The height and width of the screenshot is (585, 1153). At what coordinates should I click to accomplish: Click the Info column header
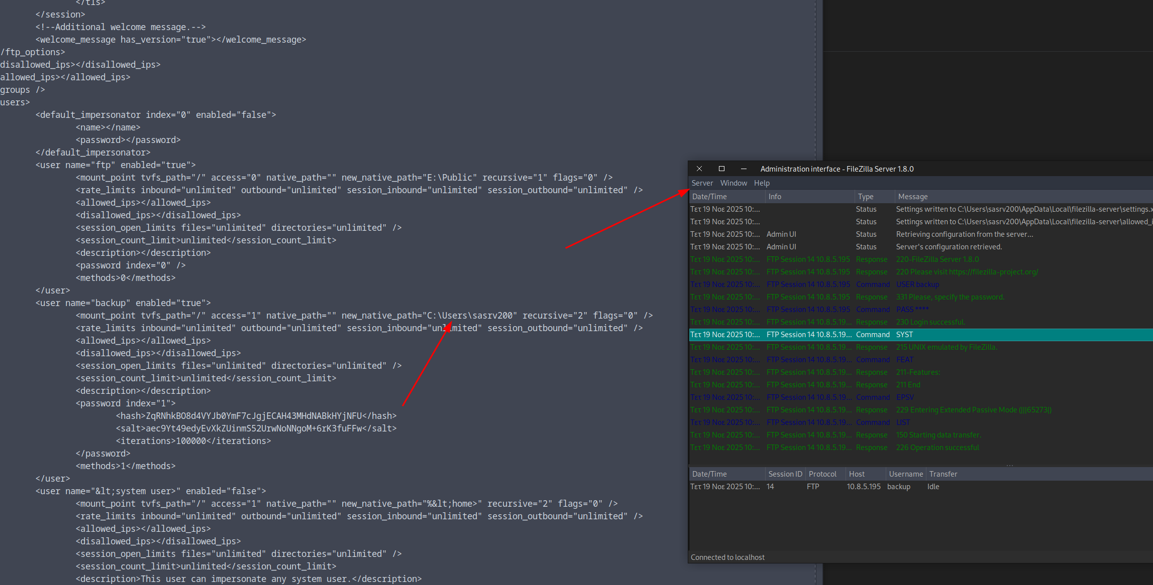[775, 196]
